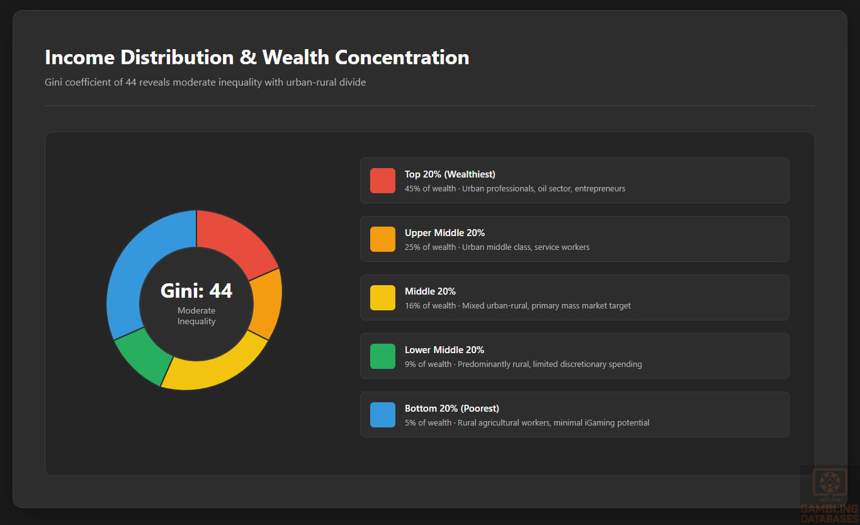Select the orange donut chart segment
The height and width of the screenshot is (525, 860).
click(x=264, y=302)
